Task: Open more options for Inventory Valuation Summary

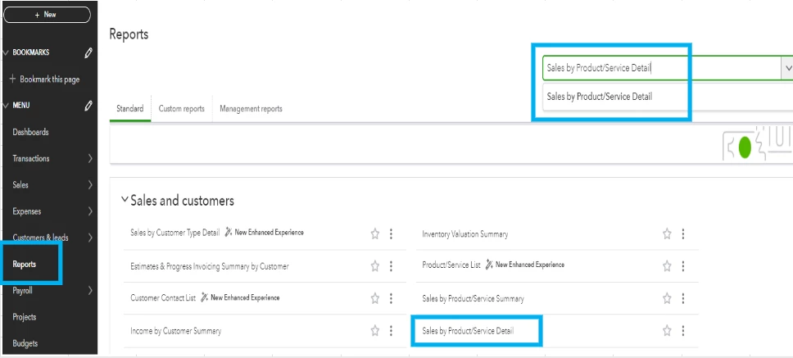Action: click(683, 233)
